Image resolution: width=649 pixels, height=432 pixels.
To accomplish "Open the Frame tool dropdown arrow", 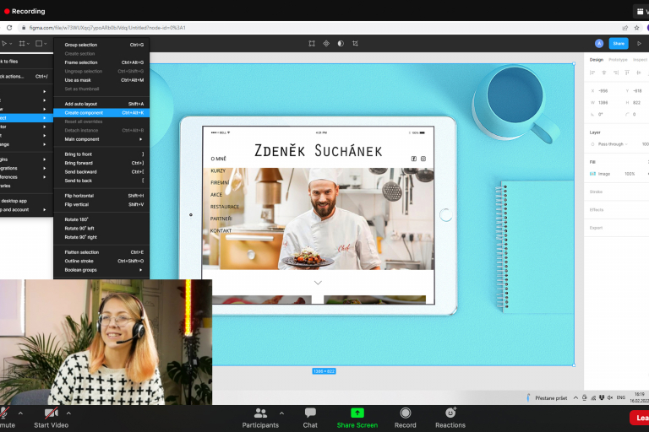I will pos(29,43).
